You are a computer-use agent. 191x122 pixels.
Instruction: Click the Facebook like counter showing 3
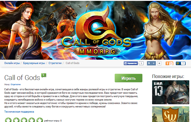(141, 63)
